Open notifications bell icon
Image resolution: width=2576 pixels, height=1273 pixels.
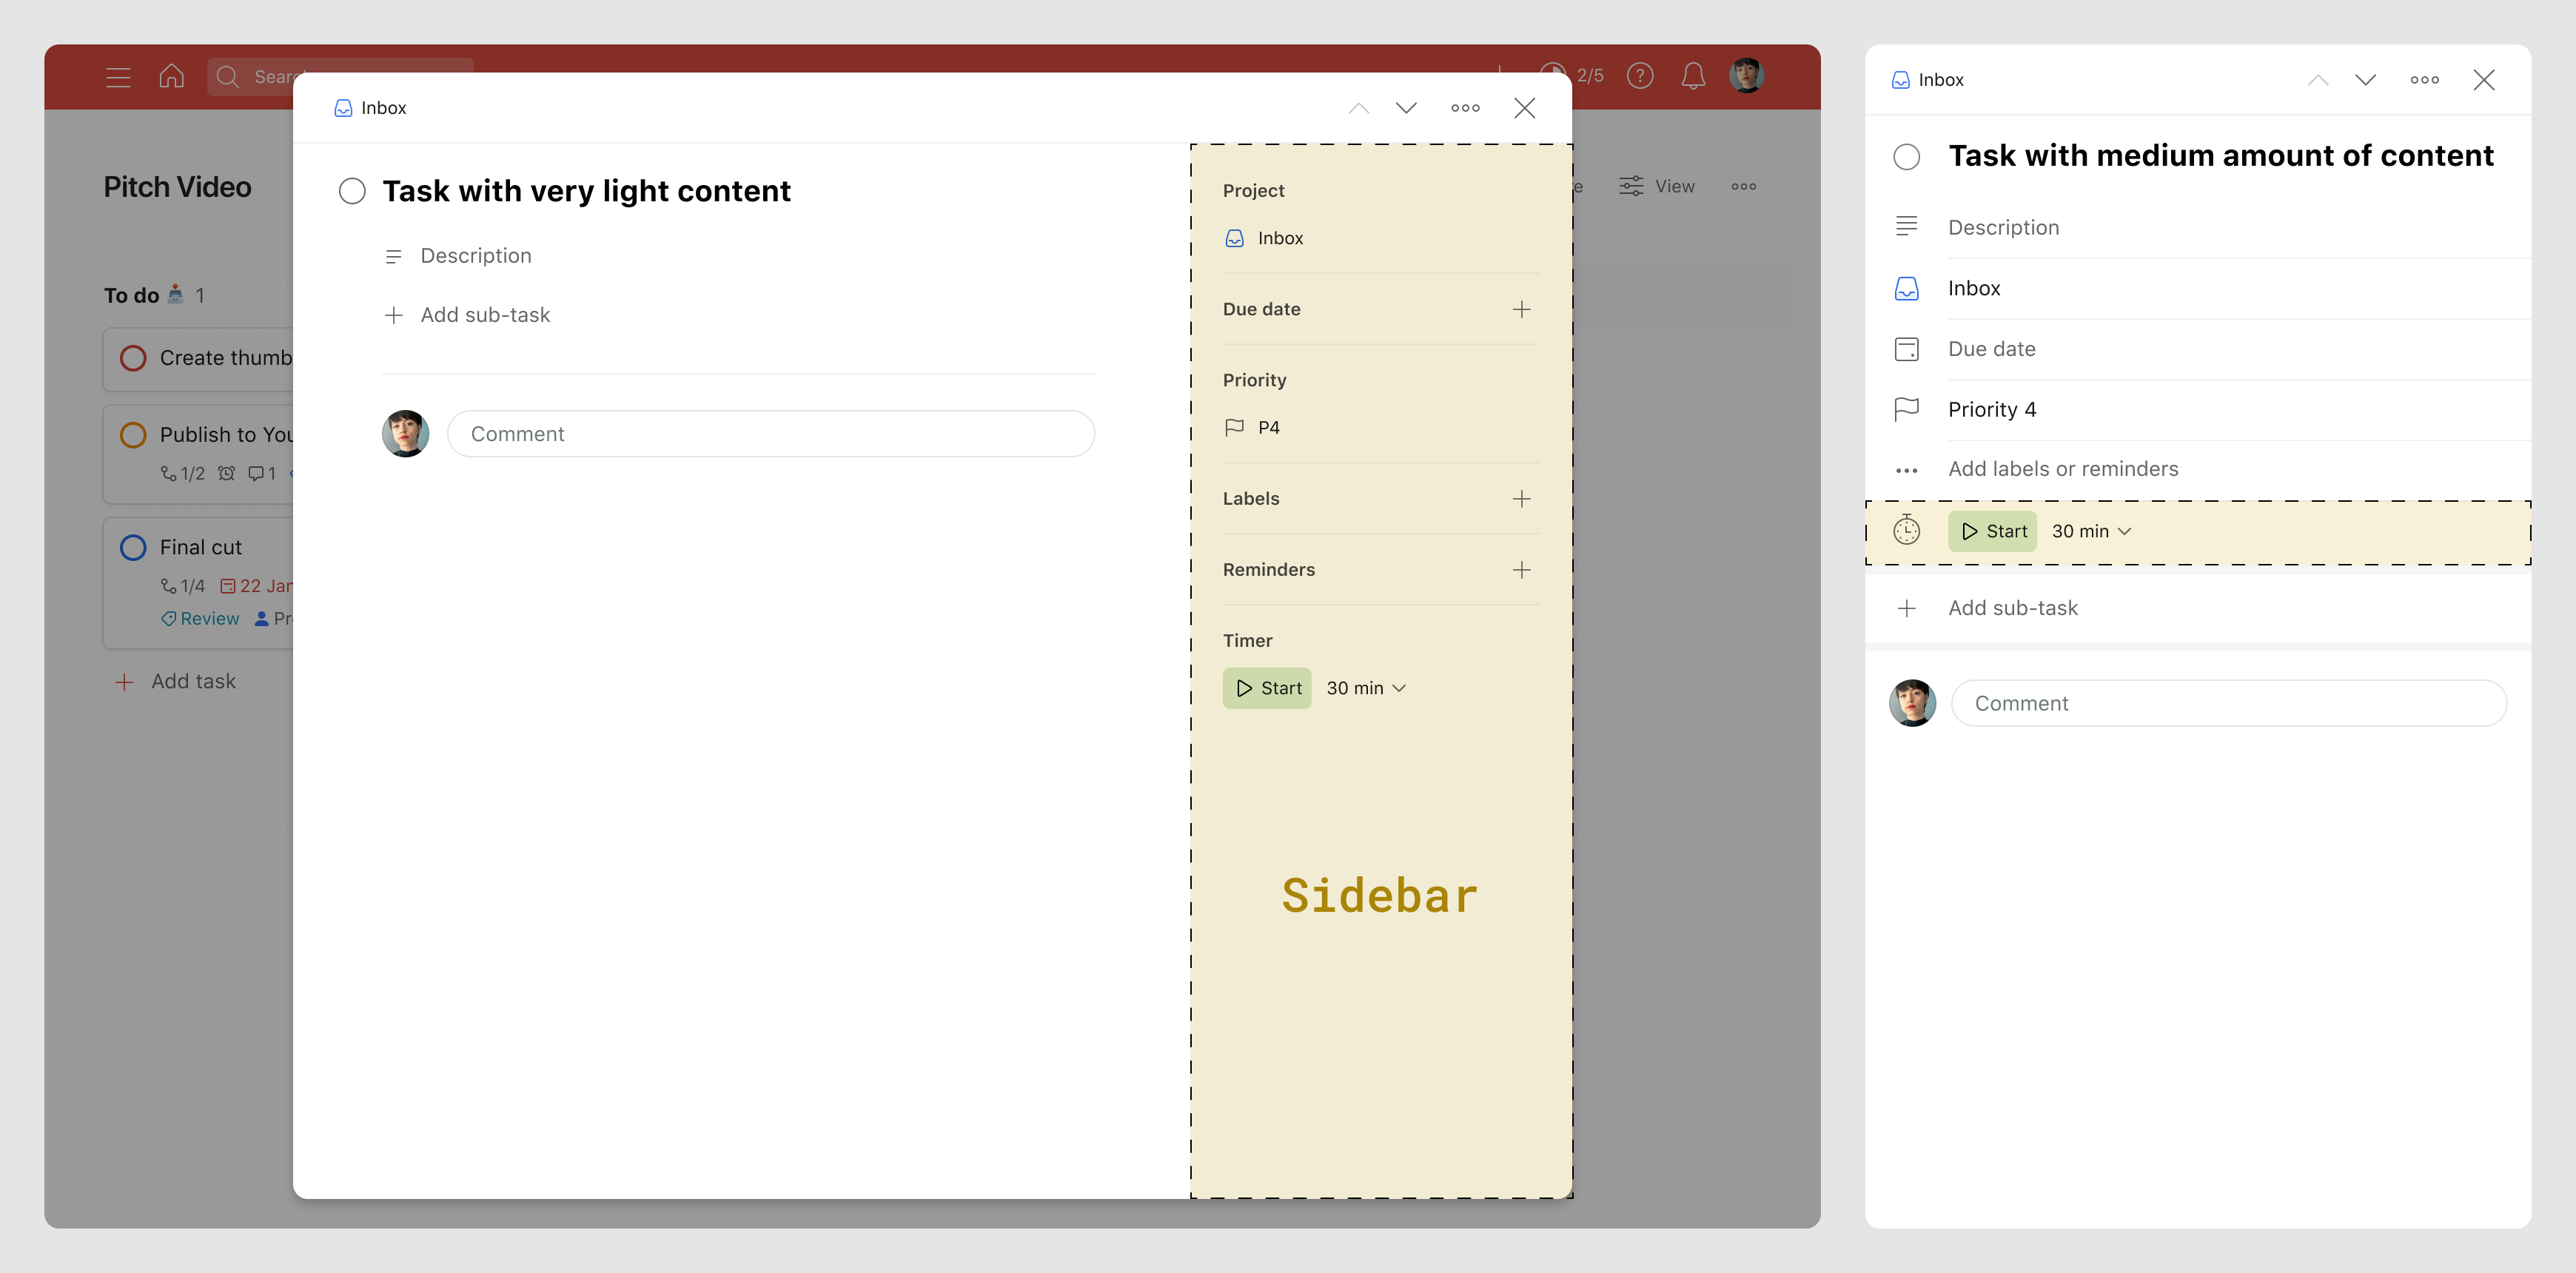click(1693, 76)
